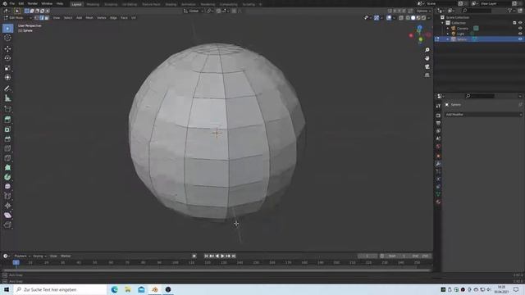Enable edge select mode

coord(42,18)
